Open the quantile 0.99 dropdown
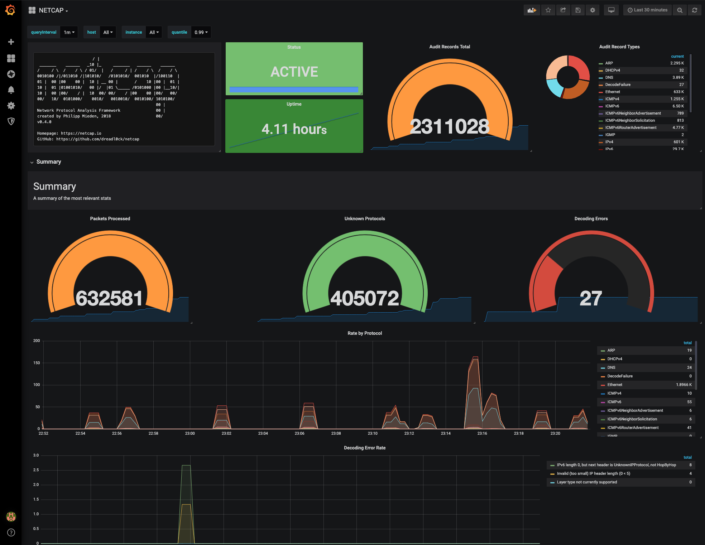 (x=201, y=32)
